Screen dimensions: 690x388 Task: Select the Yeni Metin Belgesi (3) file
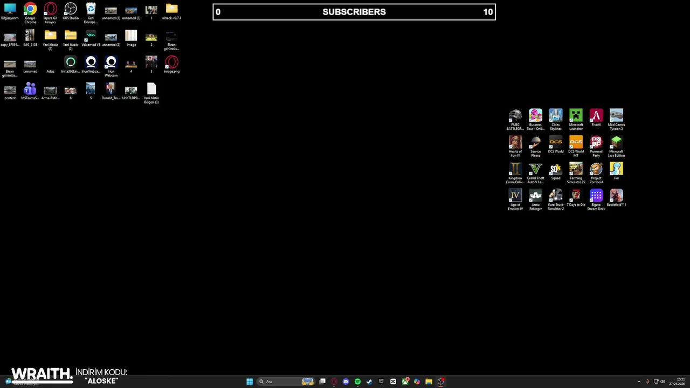[x=151, y=93]
